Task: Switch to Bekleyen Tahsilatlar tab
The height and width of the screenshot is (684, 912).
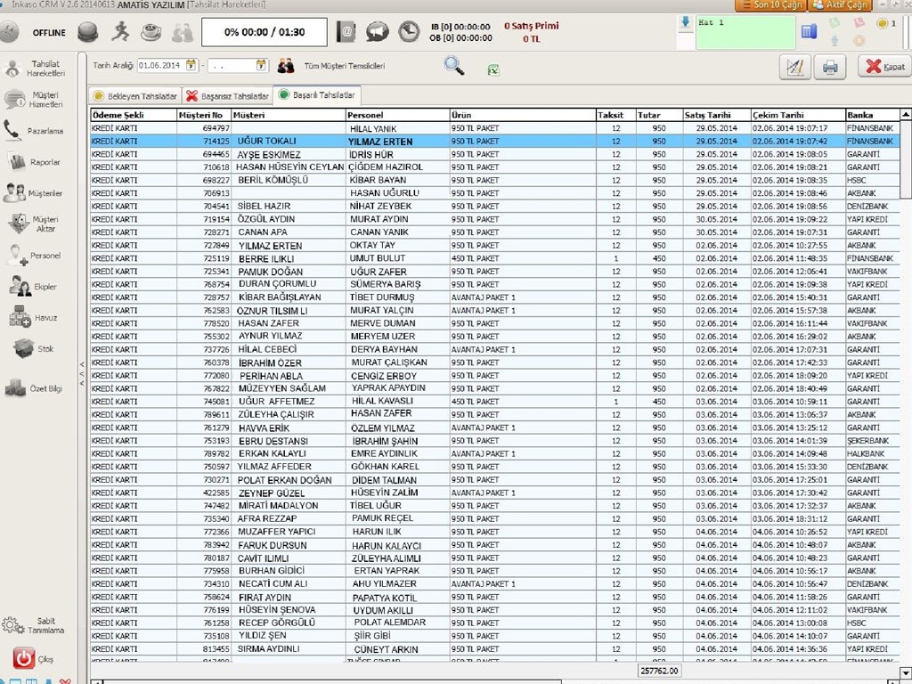Action: pos(135,96)
